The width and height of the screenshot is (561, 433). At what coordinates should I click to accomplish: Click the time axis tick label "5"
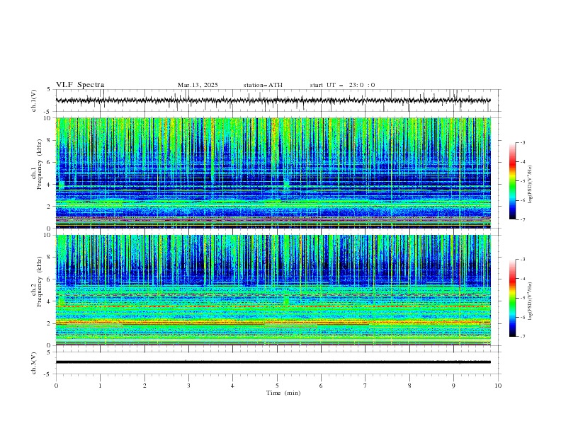click(277, 386)
